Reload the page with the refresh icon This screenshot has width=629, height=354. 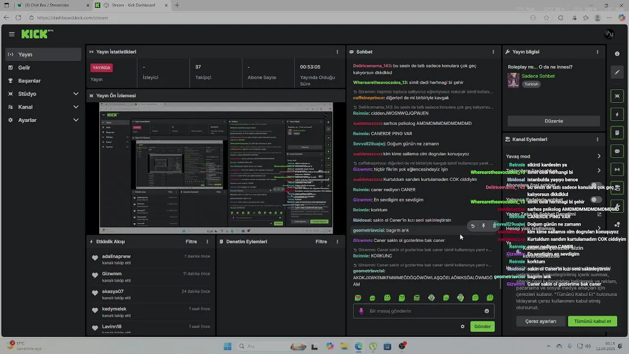point(18,18)
